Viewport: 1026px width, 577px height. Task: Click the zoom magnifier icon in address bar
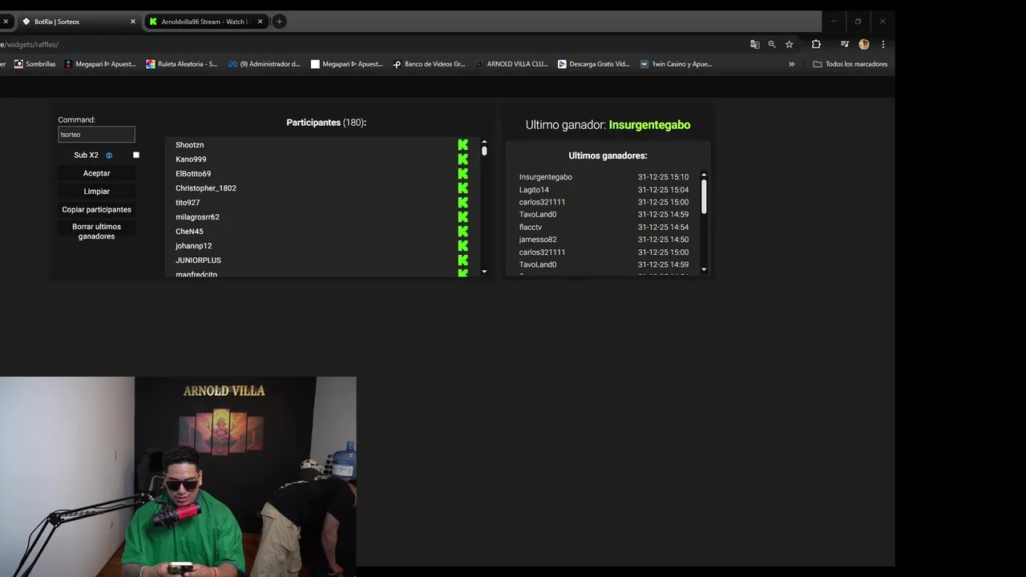pos(772,44)
